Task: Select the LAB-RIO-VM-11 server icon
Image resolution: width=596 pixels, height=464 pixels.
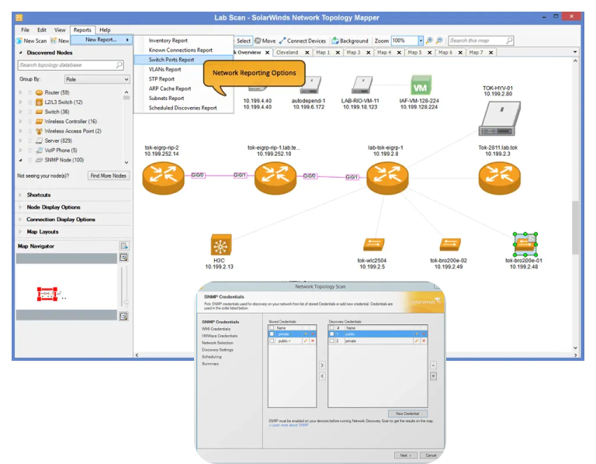Action: [x=362, y=85]
